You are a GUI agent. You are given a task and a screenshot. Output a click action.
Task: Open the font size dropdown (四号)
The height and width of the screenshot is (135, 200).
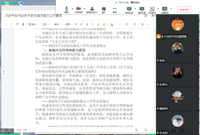coord(69,24)
